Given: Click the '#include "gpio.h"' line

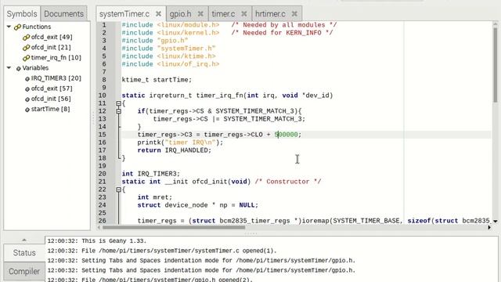Looking at the screenshot, I should tap(155, 41).
